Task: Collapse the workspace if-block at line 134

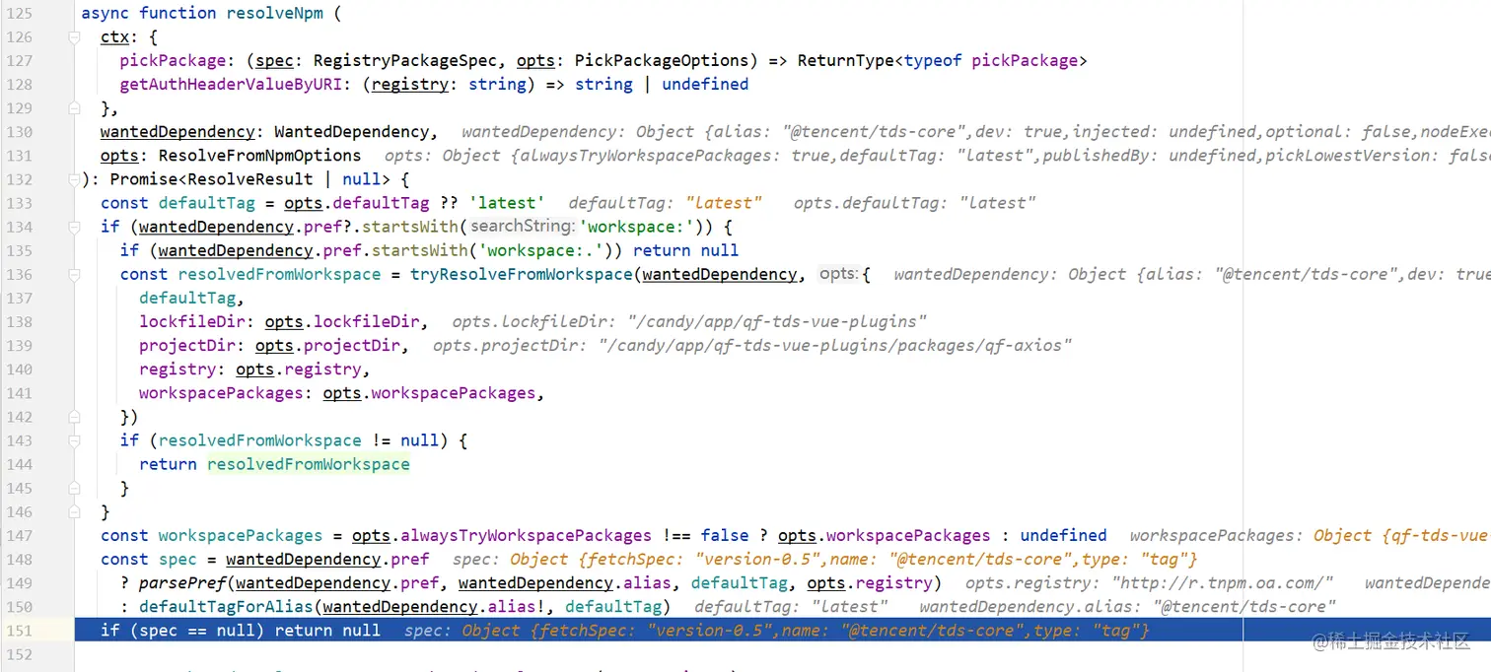Action: (x=74, y=227)
